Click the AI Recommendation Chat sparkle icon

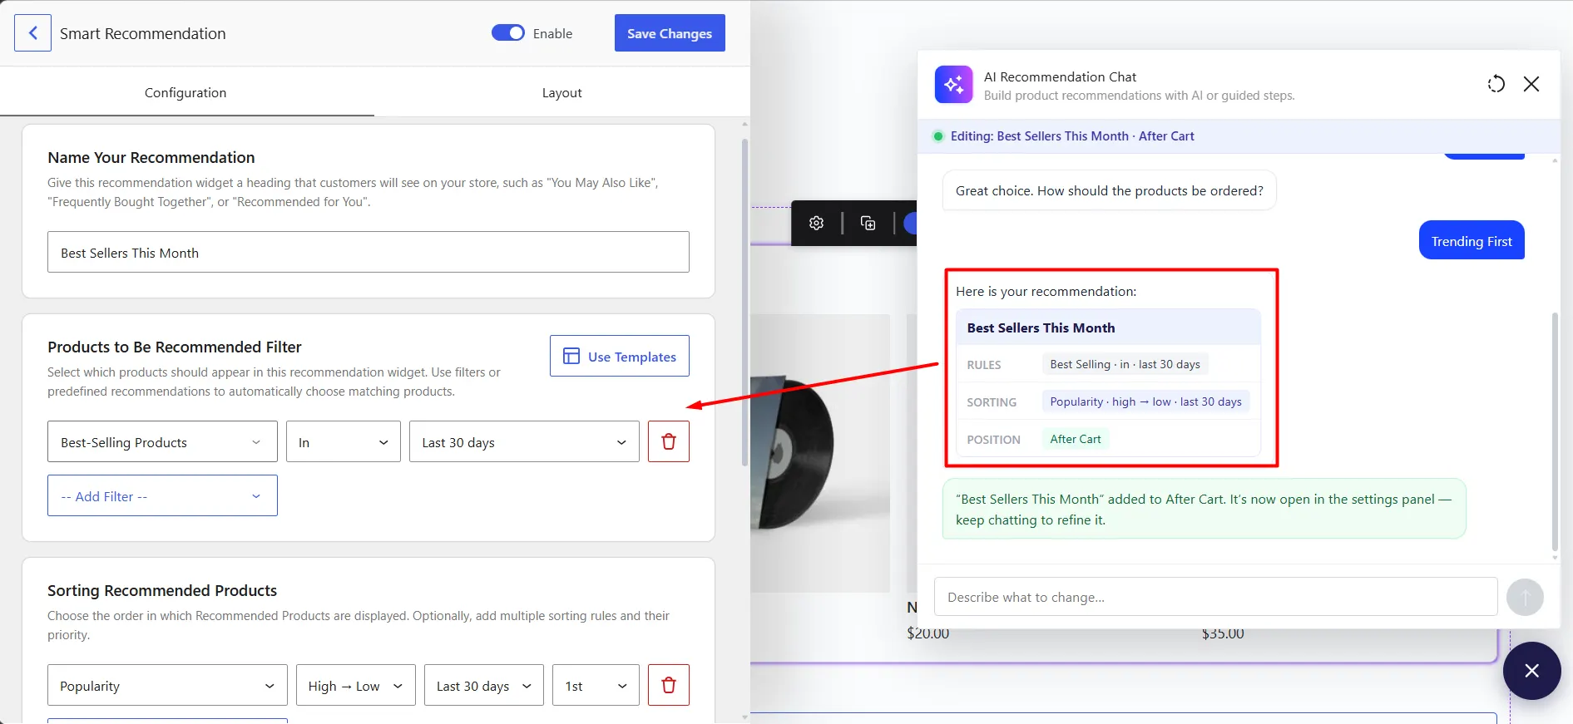click(x=953, y=84)
